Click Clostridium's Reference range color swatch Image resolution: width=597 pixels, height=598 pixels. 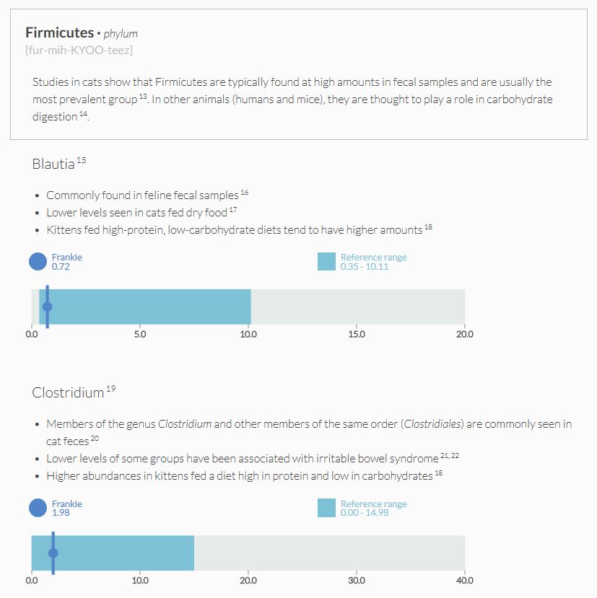click(x=326, y=508)
